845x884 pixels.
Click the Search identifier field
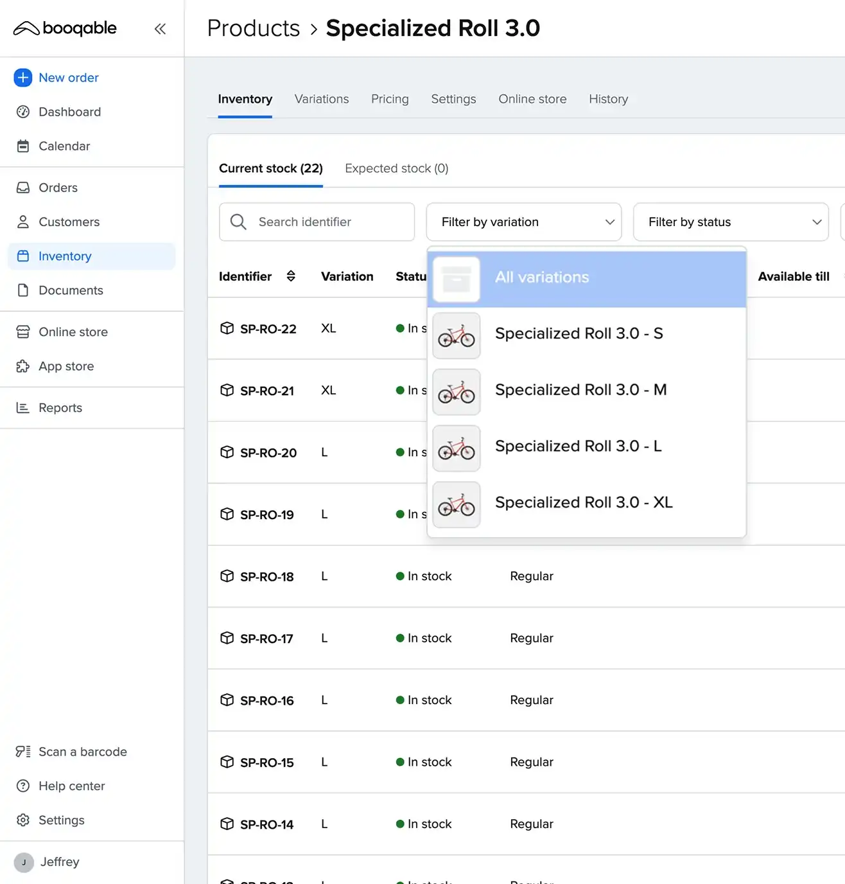317,222
